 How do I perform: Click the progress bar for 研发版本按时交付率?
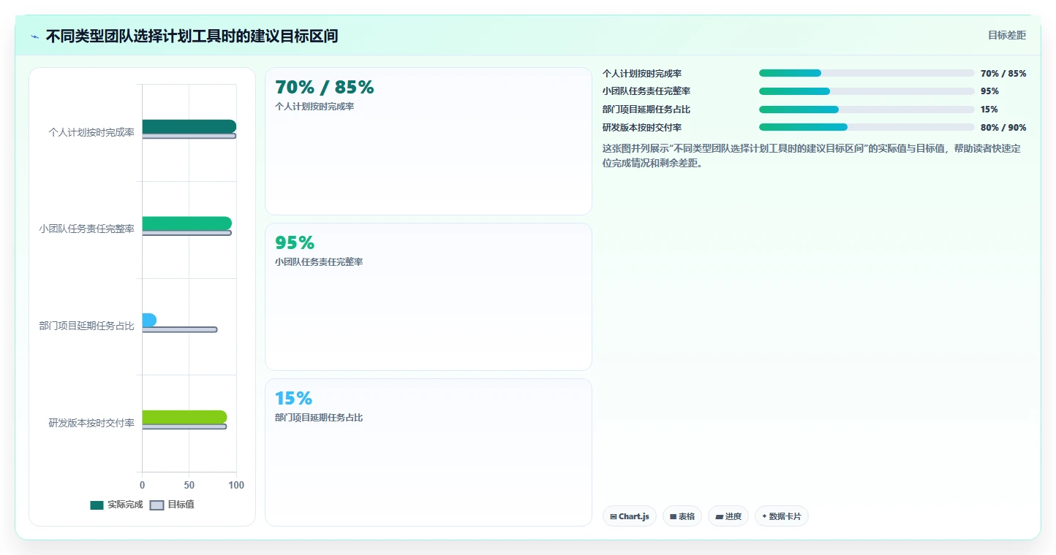tap(867, 127)
